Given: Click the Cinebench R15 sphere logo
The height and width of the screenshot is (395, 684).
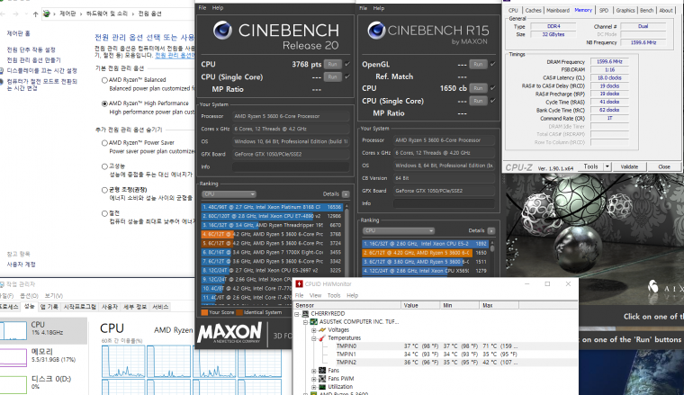Looking at the screenshot, I should coord(376,31).
